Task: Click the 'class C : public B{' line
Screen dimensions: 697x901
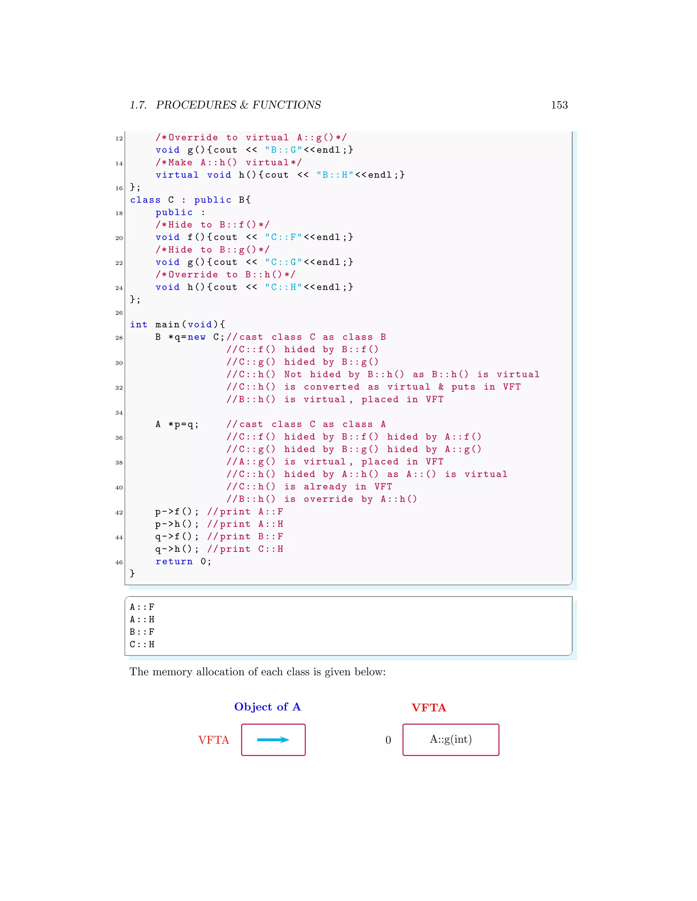Action: coord(190,200)
